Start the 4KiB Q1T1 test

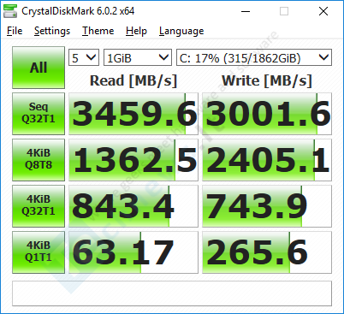(39, 252)
